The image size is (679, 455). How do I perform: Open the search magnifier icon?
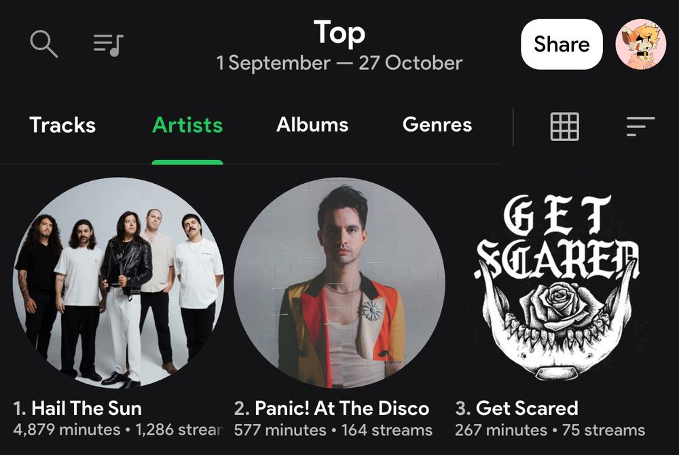click(43, 43)
